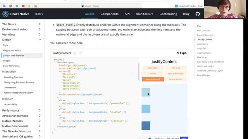The width and height of the screenshot is (248, 139).
Task: Open Animations sidebar page
Action: 10,88
